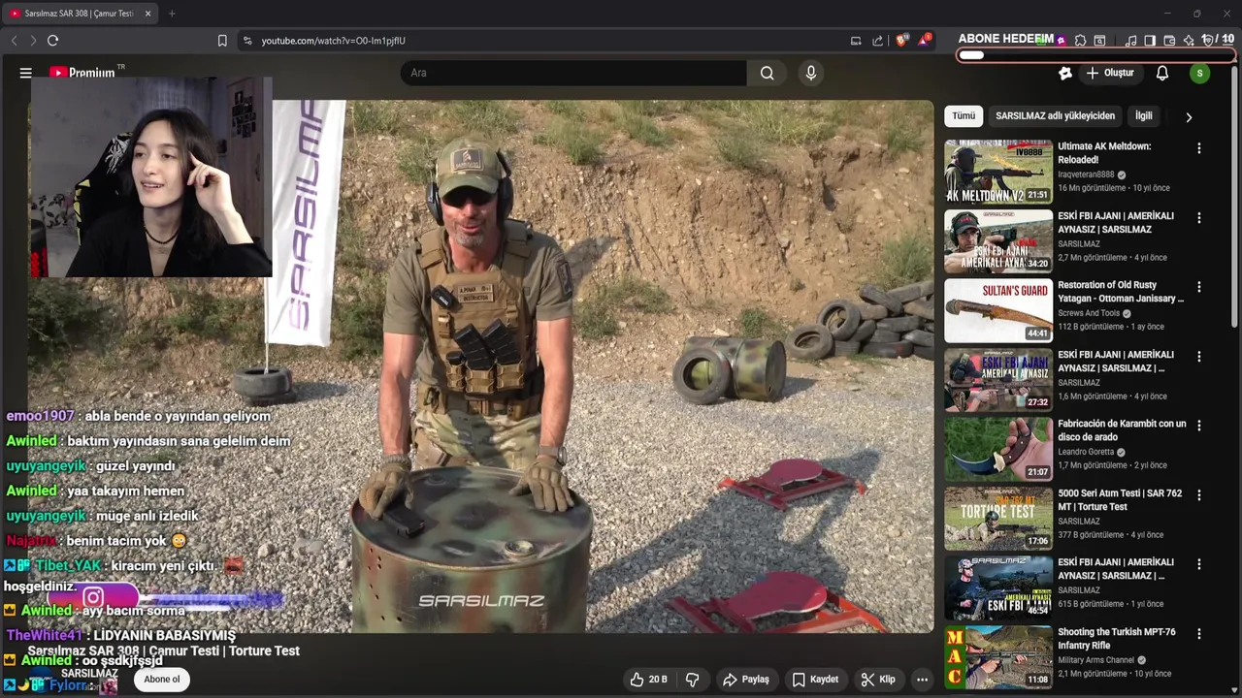Select the Tümü filter chip
The height and width of the screenshot is (698, 1242).
tap(964, 116)
